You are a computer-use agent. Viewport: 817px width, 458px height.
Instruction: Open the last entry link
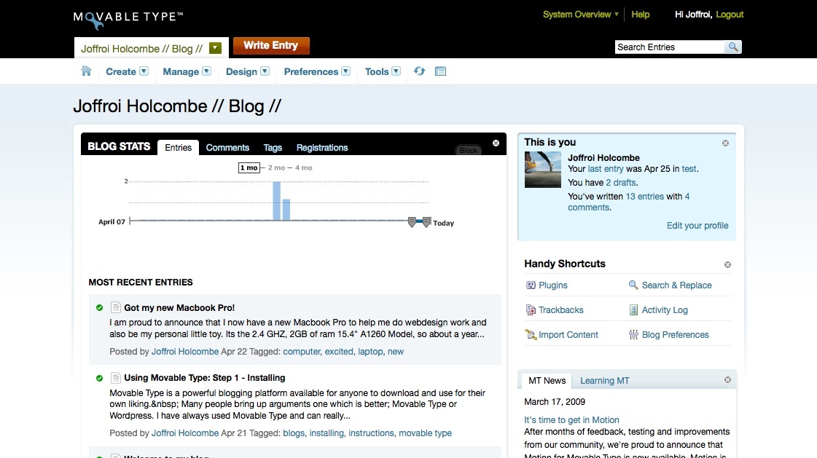606,169
